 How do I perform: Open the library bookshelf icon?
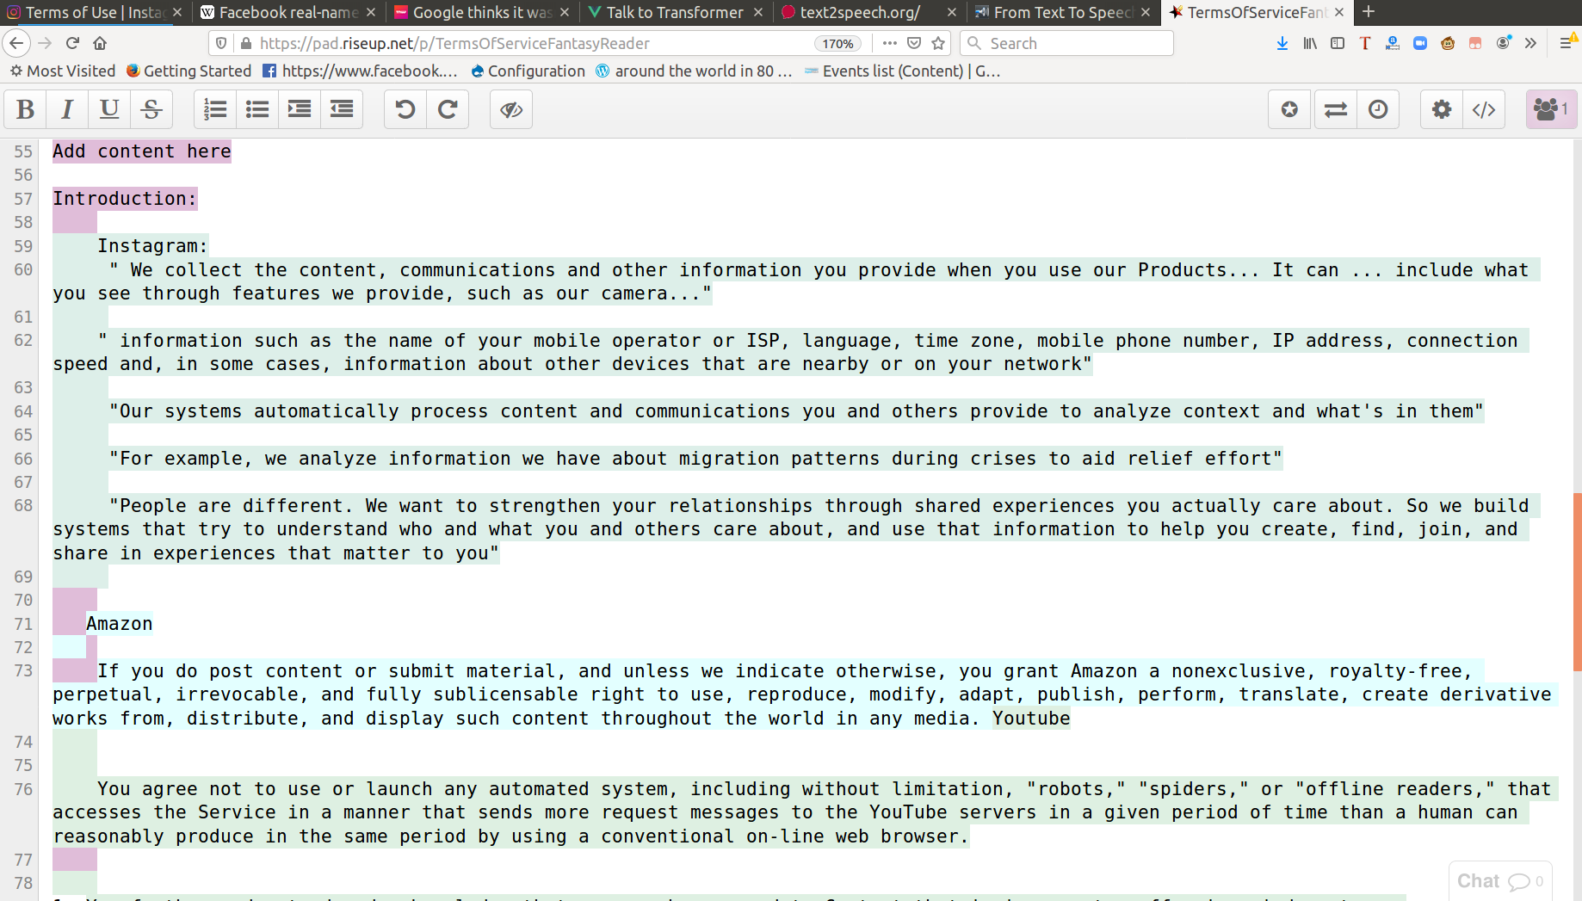point(1310,43)
